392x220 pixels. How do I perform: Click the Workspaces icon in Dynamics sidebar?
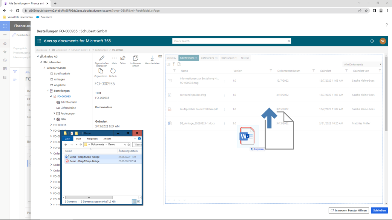(x=5, y=69)
